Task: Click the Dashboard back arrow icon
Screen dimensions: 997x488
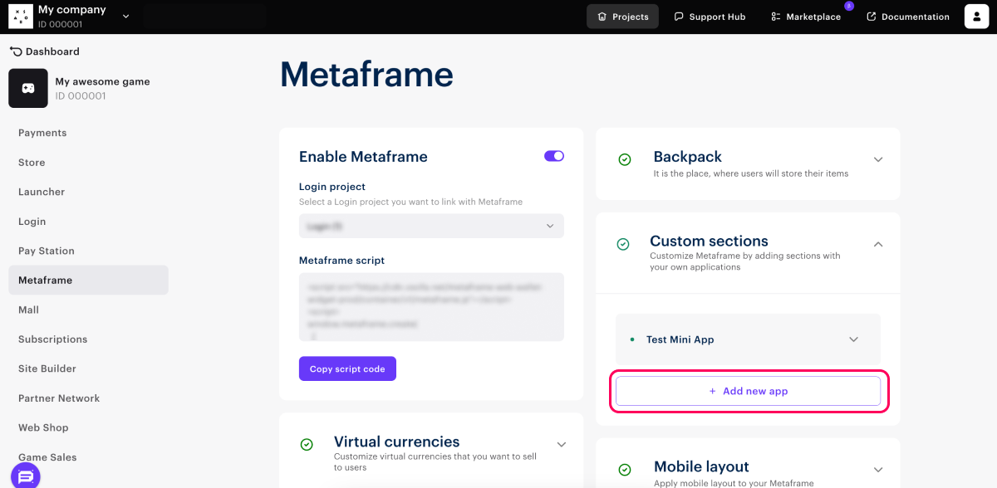Action: pyautogui.click(x=16, y=51)
